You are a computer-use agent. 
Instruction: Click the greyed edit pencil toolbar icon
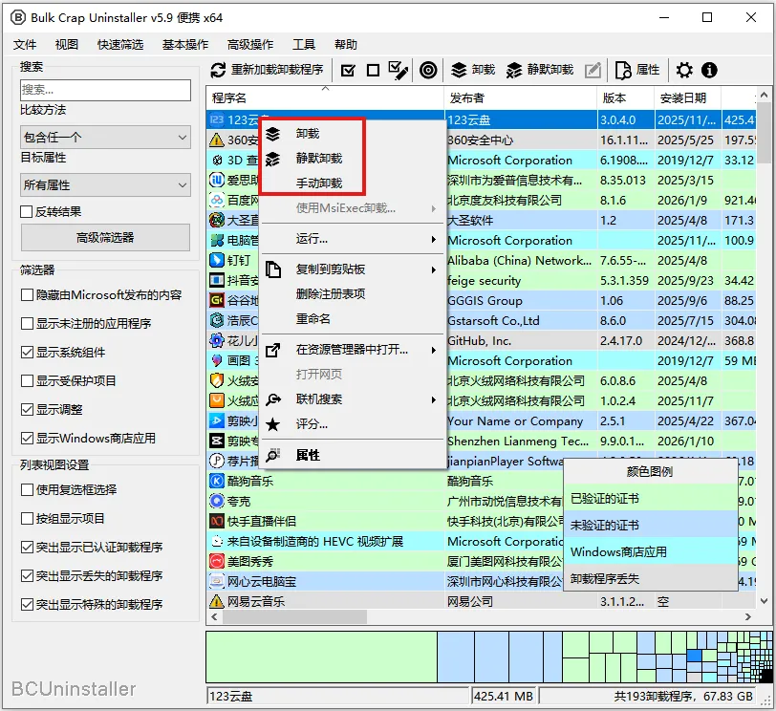[x=593, y=71]
